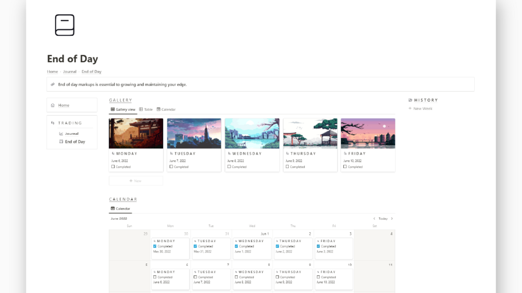This screenshot has width=522, height=293.
Task: Check Completed on the Thursday gallery card
Action: click(287, 167)
